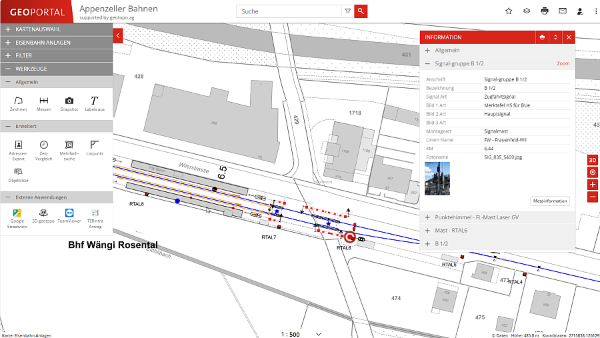Expand Punktehimmel - FL-Mast Laser GV
This screenshot has height=338, width=600.
coord(497,217)
